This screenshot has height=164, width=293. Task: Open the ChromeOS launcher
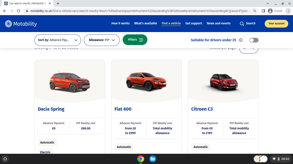(x=5, y=159)
